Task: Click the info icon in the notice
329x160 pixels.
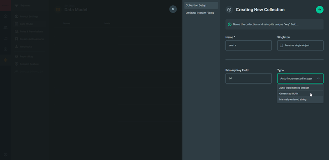Action: [x=229, y=25]
